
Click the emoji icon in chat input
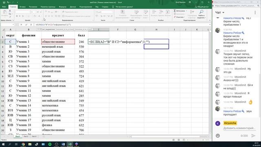218,136
